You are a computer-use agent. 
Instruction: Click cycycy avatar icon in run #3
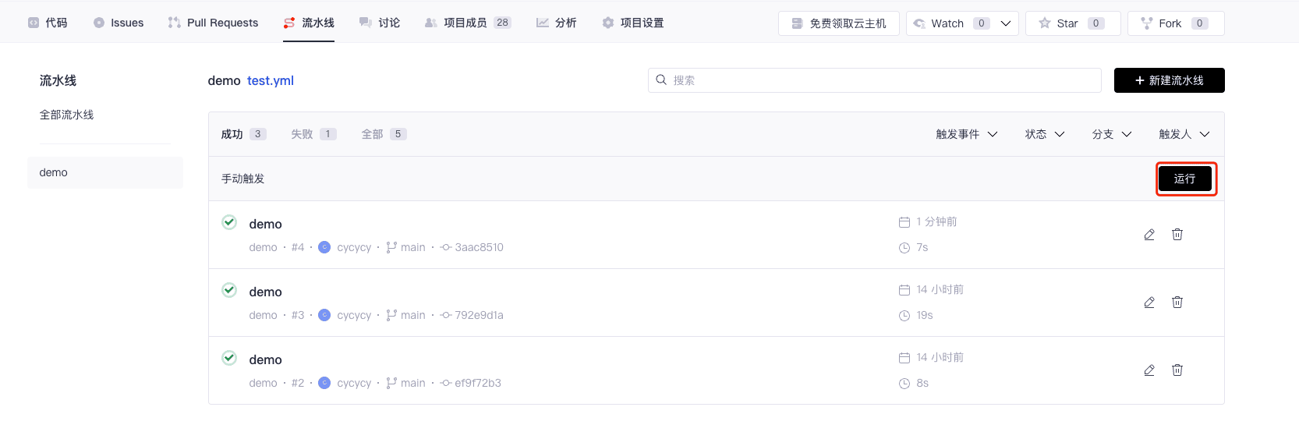pos(324,315)
